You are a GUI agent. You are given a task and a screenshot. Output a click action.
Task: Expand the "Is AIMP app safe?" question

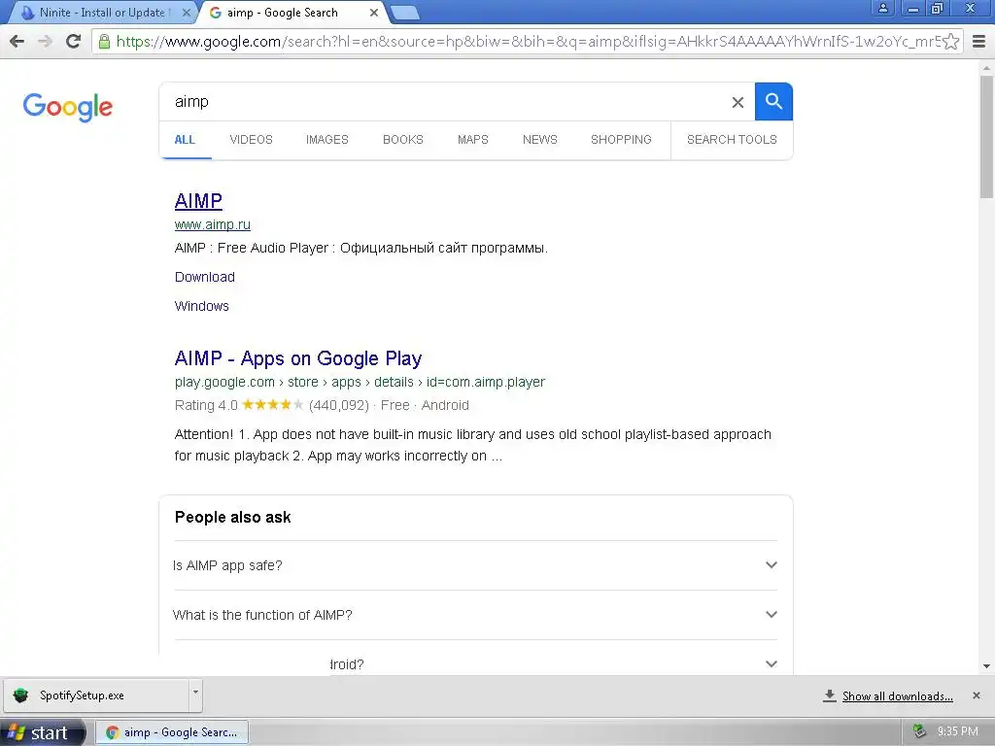tap(475, 565)
